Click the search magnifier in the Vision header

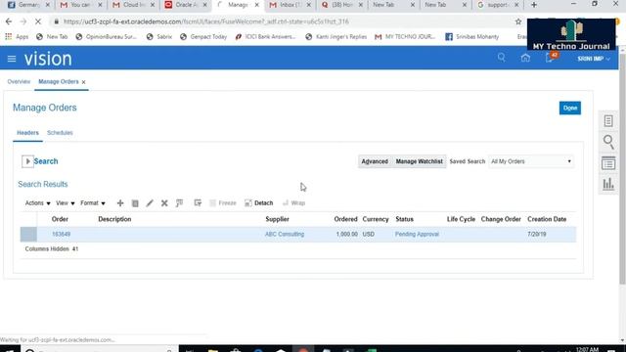point(502,58)
